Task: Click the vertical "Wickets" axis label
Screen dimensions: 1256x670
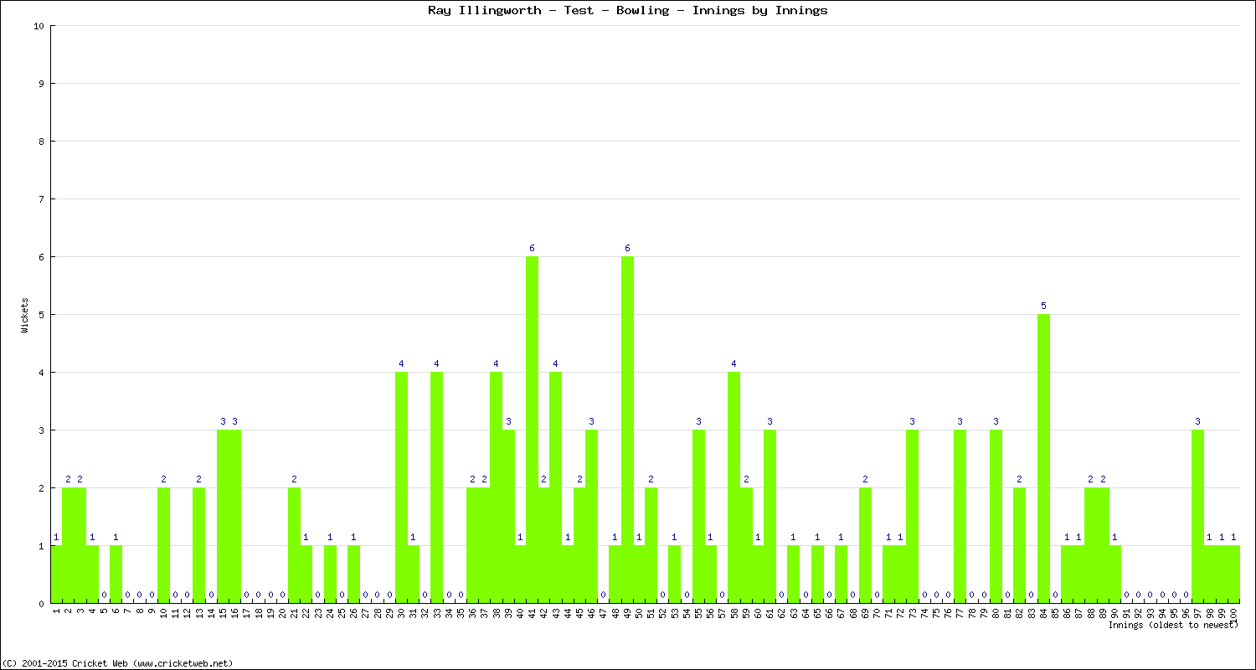Action: 25,315
